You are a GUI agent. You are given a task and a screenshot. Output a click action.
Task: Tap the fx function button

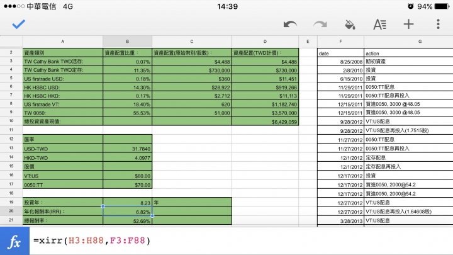point(14,241)
